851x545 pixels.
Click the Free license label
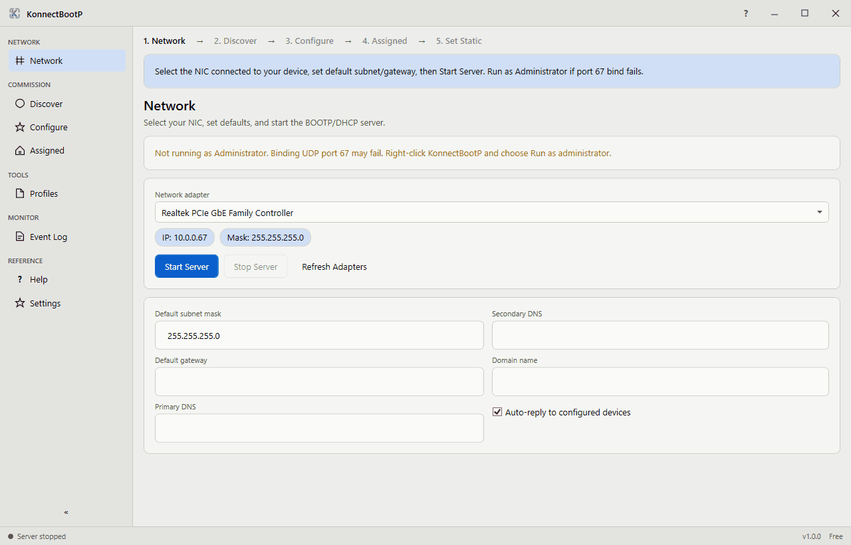pyautogui.click(x=836, y=536)
